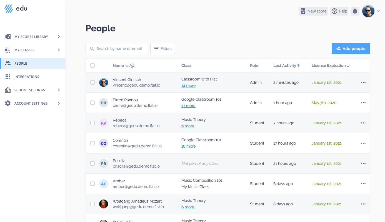Viewport: 385px width, 222px height.
Task: Select People menu item
Action: point(33,63)
